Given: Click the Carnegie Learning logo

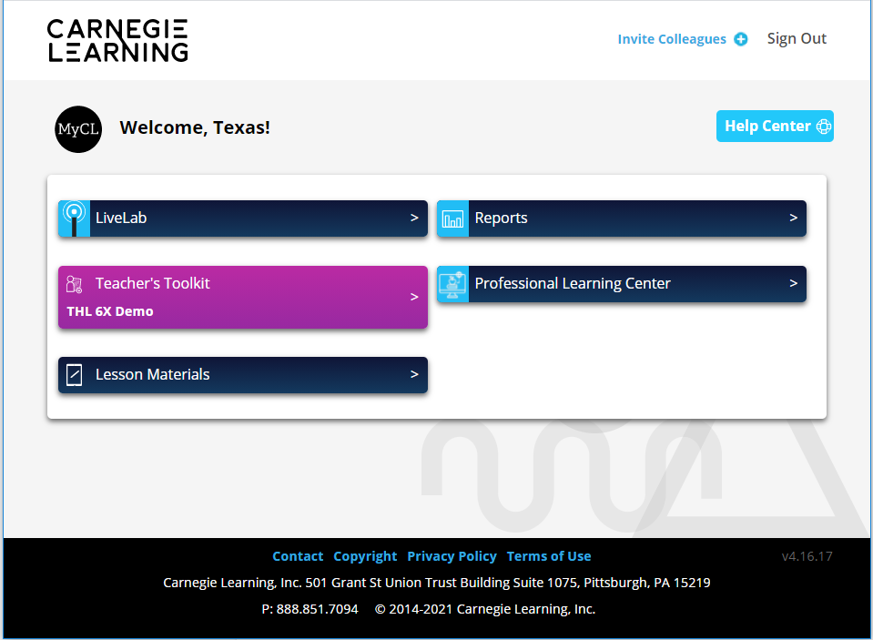Looking at the screenshot, I should pyautogui.click(x=117, y=39).
